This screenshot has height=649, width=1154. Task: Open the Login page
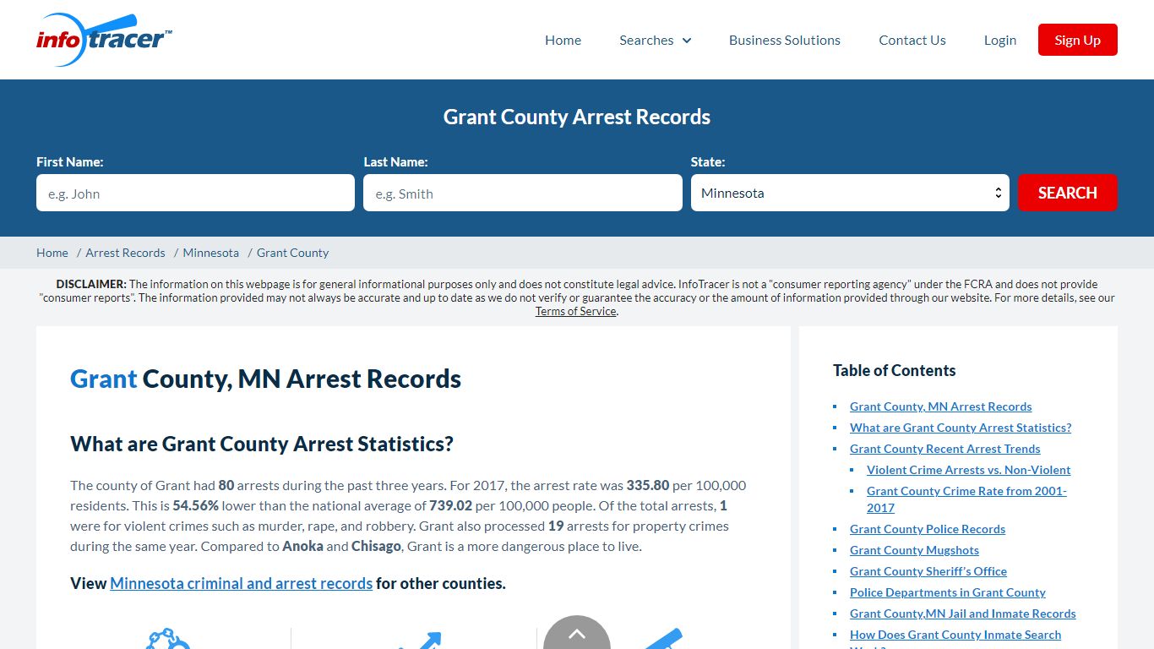[x=999, y=40]
